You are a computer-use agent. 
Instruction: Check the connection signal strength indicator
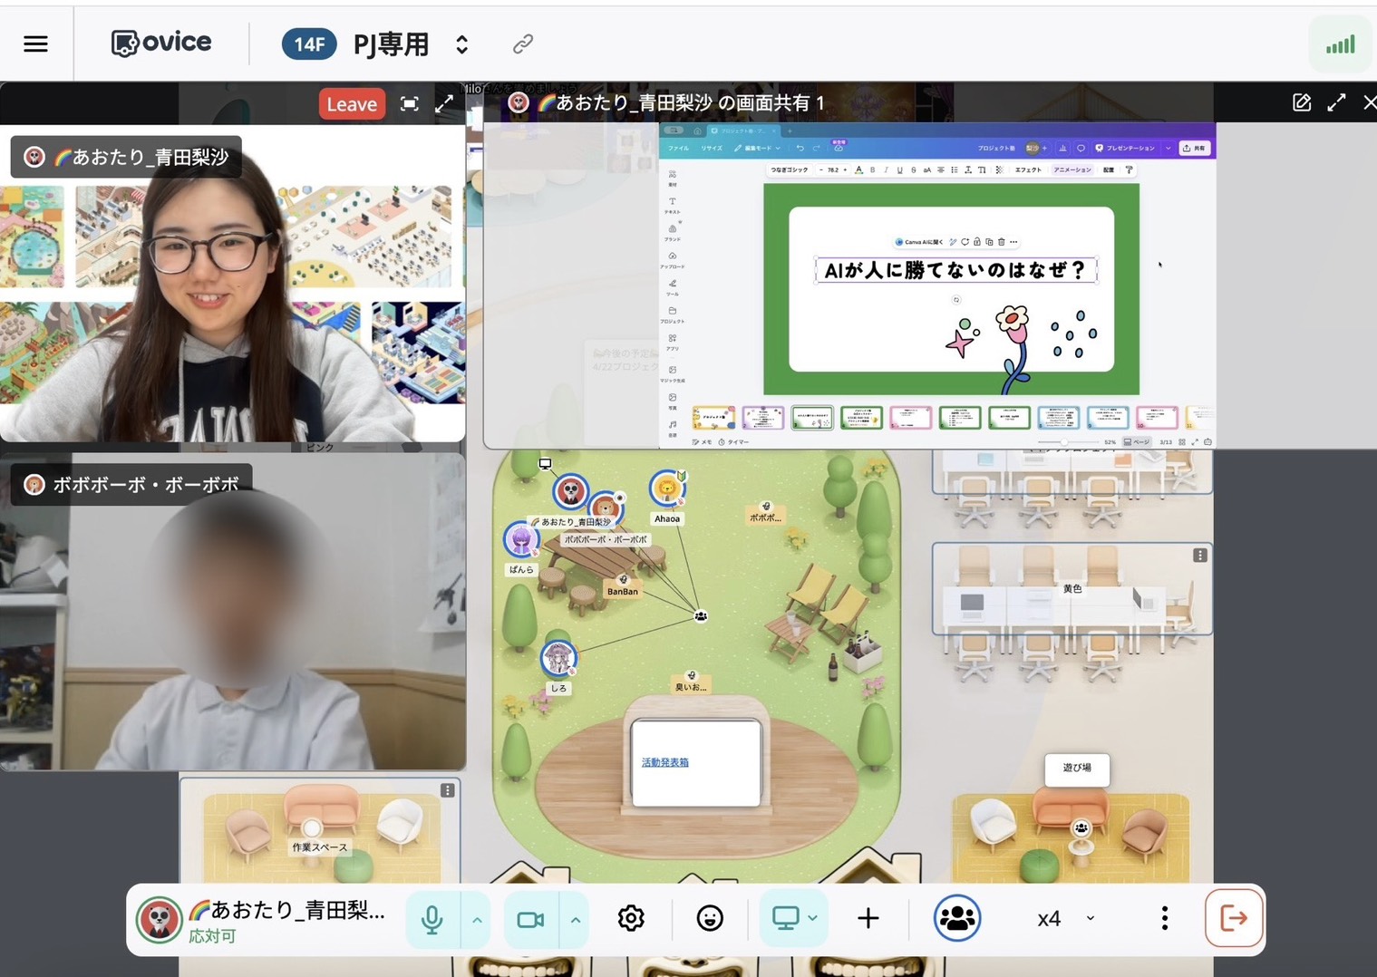pos(1340,44)
